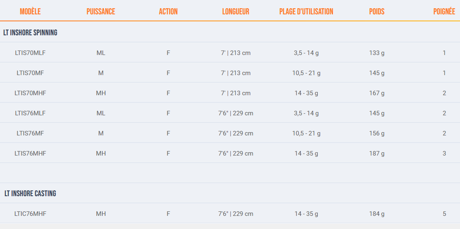Select the LT INSHORE CASTING section heading

coord(30,193)
